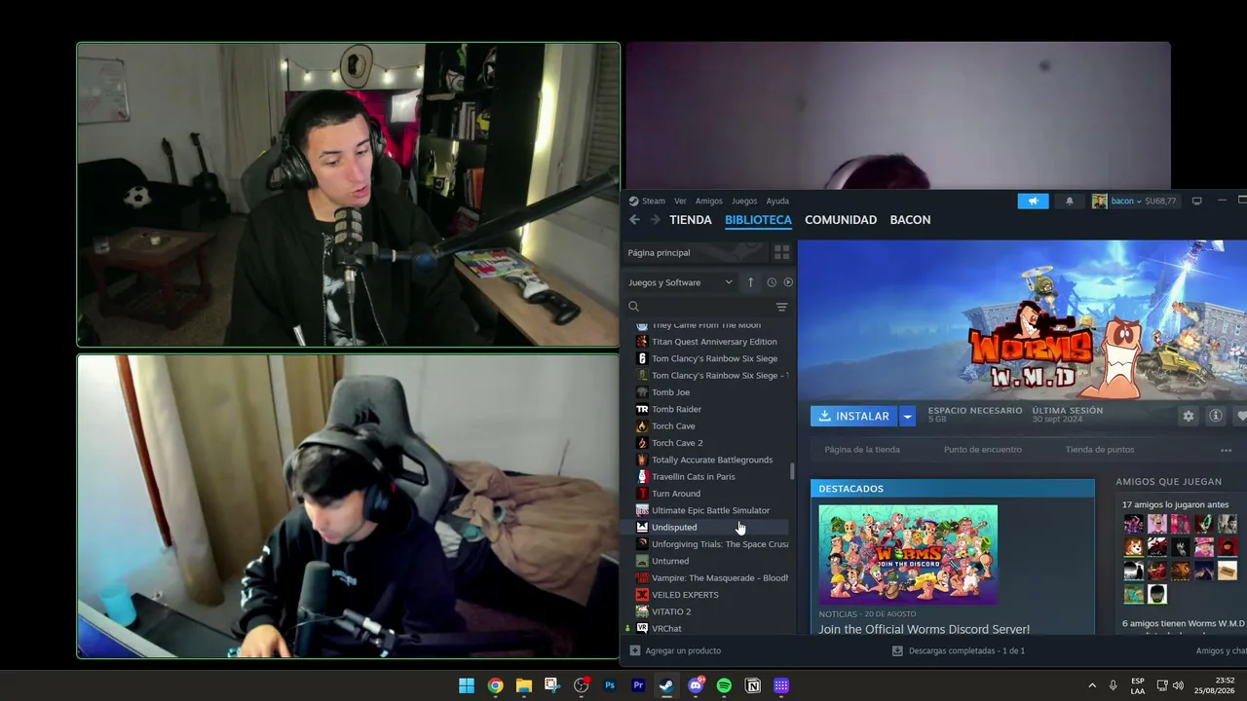Open the COMUNIDAD tab
The image size is (1247, 701).
[x=841, y=220]
